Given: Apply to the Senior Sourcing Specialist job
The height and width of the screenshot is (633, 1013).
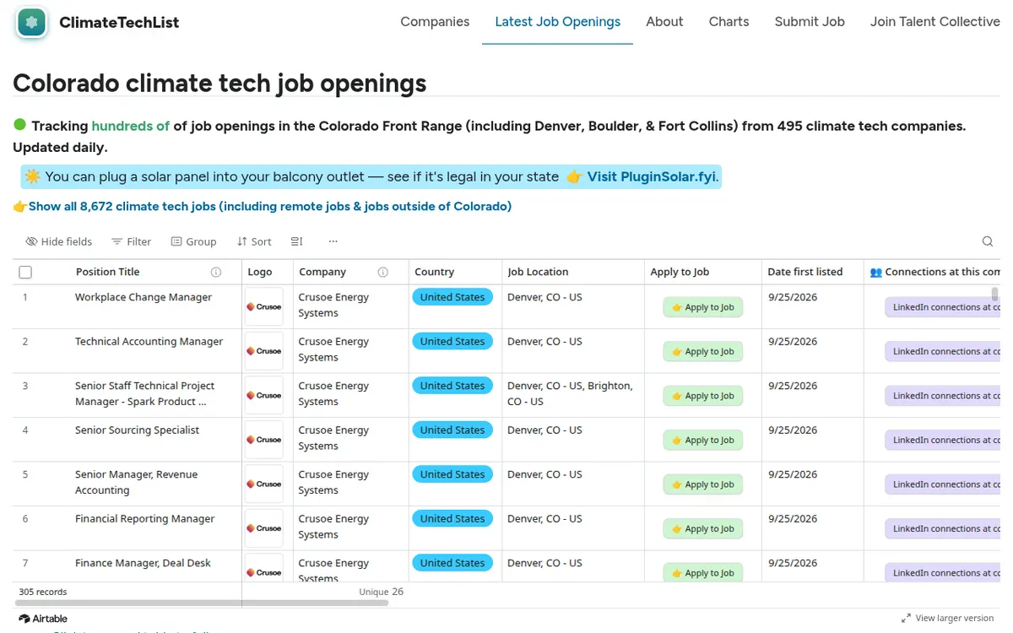Looking at the screenshot, I should pyautogui.click(x=702, y=440).
